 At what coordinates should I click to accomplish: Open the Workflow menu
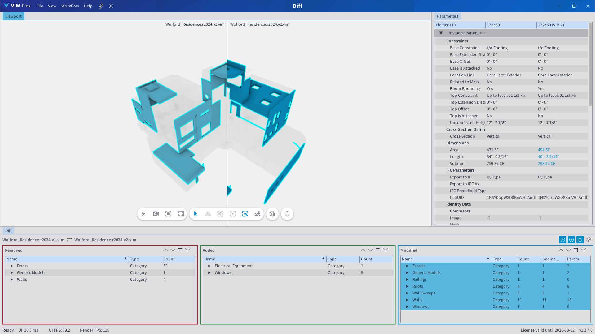[x=70, y=6]
